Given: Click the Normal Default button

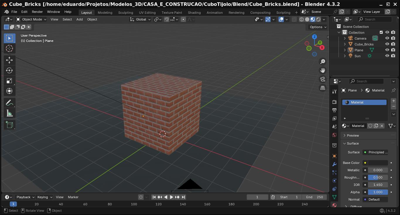Looking at the screenshot, I should pyautogui.click(x=375, y=199).
